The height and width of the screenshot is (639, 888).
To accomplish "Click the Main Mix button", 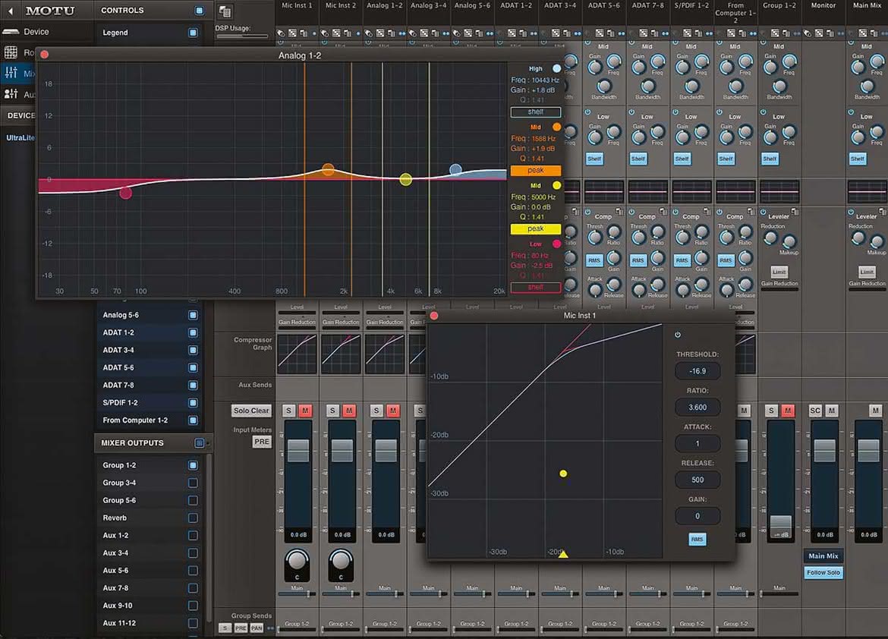I will click(x=823, y=556).
